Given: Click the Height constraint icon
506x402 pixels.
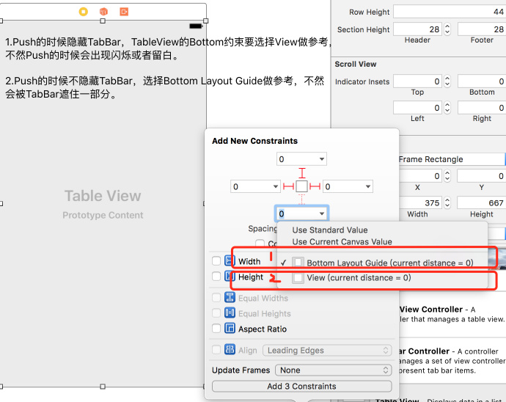Looking at the screenshot, I should click(230, 277).
